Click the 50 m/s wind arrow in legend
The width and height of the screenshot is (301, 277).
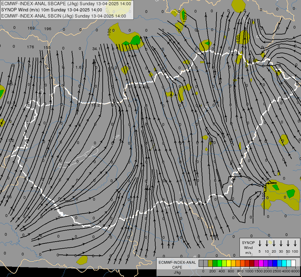(x=288, y=243)
